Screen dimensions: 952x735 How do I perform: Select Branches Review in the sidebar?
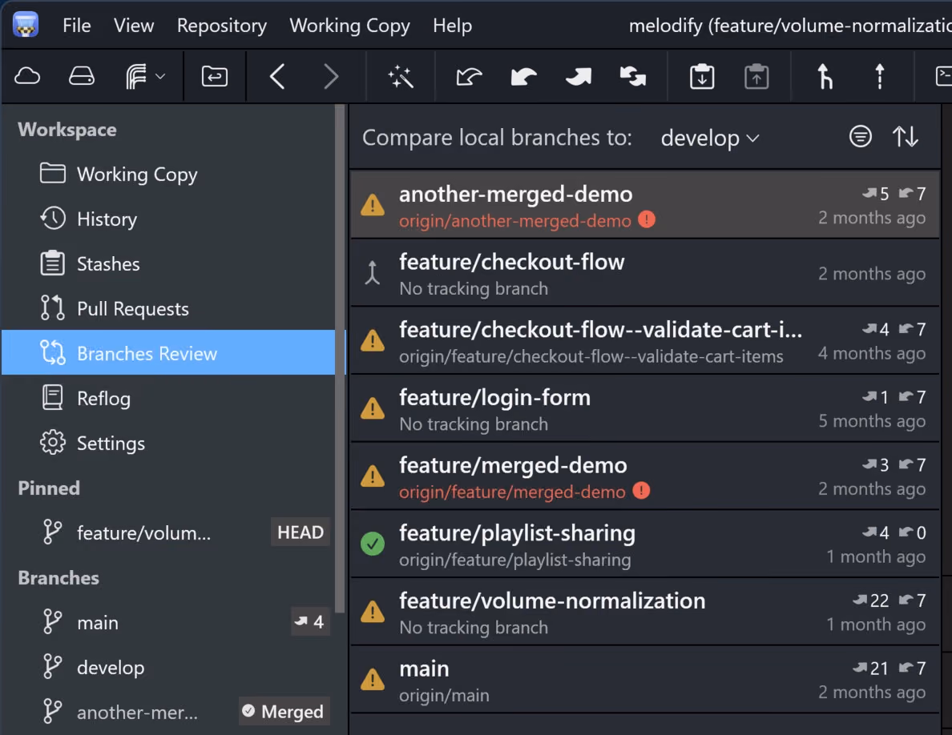click(168, 353)
